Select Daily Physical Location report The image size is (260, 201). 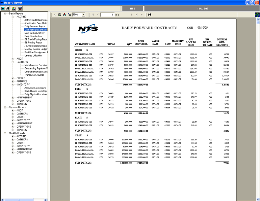coord(35,94)
